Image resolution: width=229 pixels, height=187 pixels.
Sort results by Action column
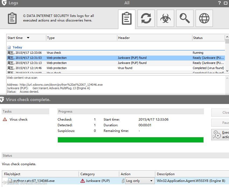(137, 174)
